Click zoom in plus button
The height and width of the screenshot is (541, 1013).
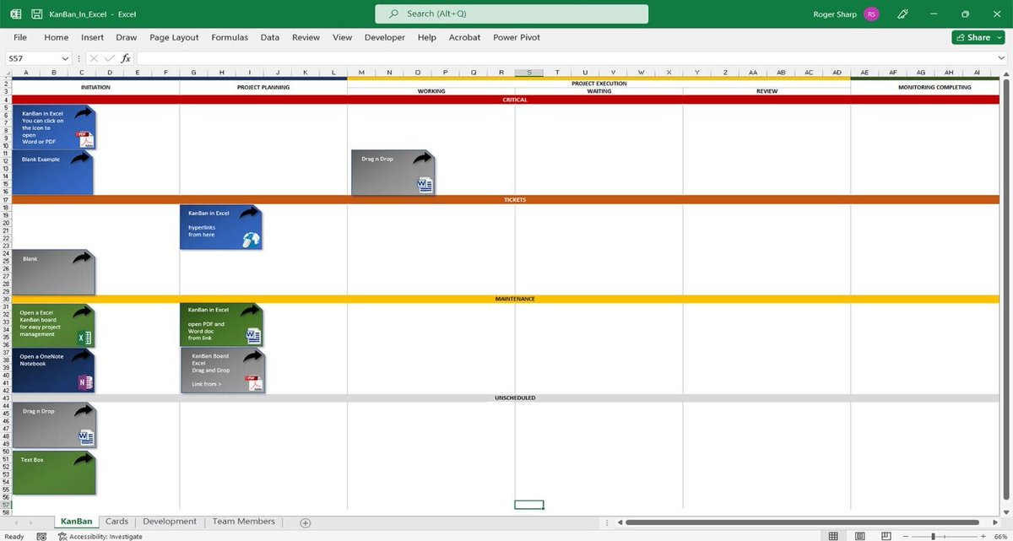click(984, 536)
